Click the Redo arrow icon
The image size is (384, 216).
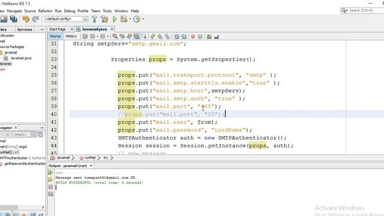36,19
